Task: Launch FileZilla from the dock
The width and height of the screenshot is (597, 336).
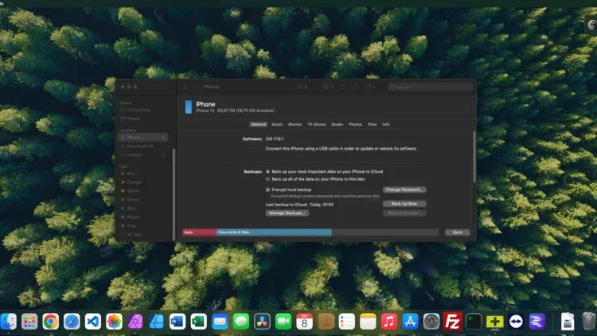Action: coord(452,322)
